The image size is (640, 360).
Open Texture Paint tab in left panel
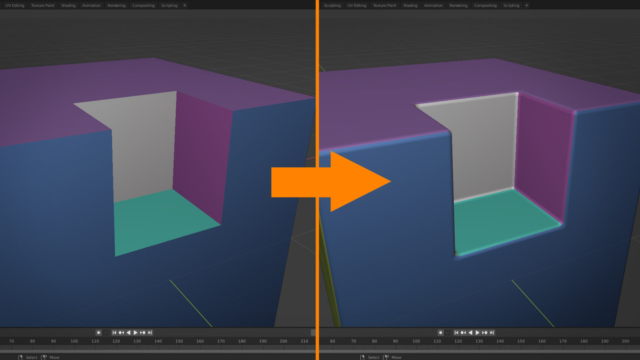click(42, 5)
